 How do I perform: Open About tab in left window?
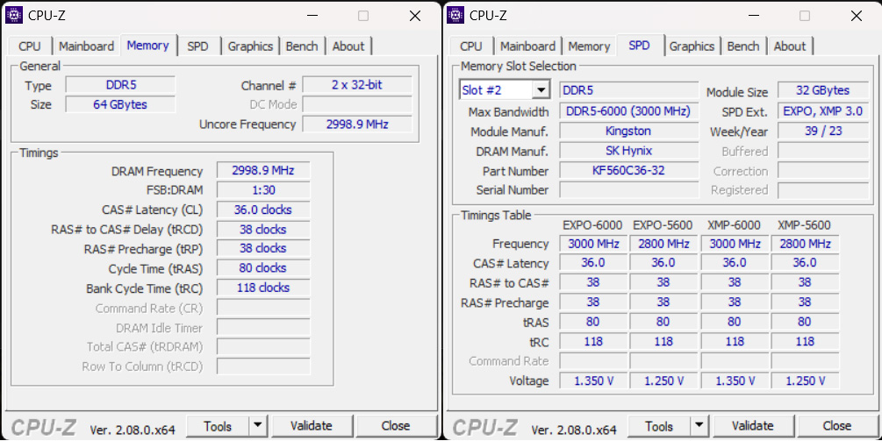(348, 46)
